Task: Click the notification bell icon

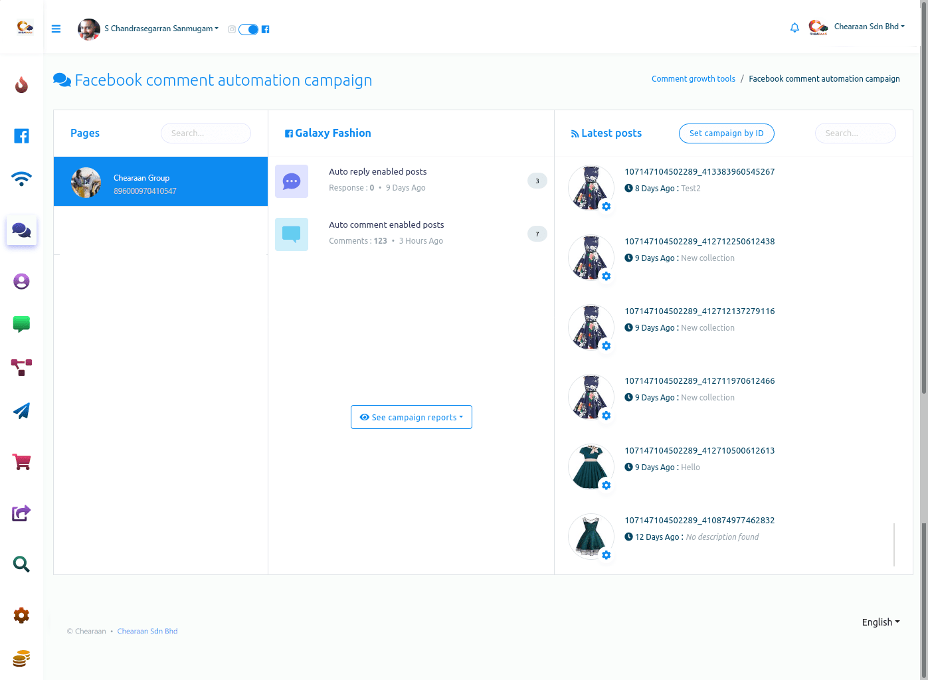Action: (x=794, y=27)
